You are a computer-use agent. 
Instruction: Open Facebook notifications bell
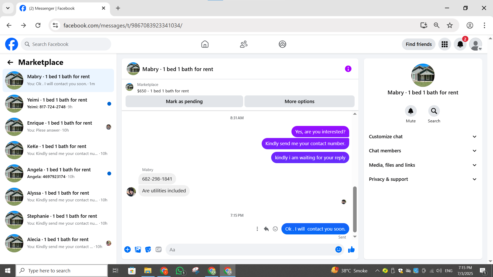pyautogui.click(x=460, y=44)
